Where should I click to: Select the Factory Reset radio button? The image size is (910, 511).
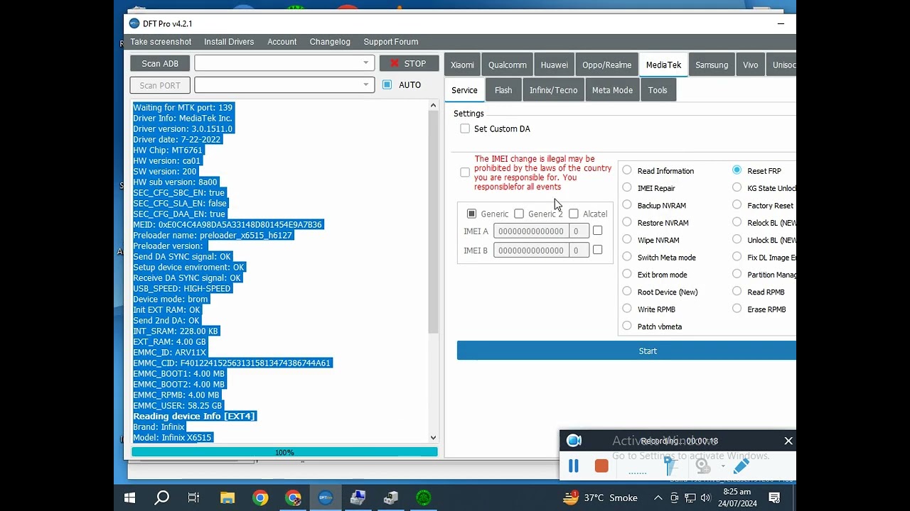[x=737, y=205]
